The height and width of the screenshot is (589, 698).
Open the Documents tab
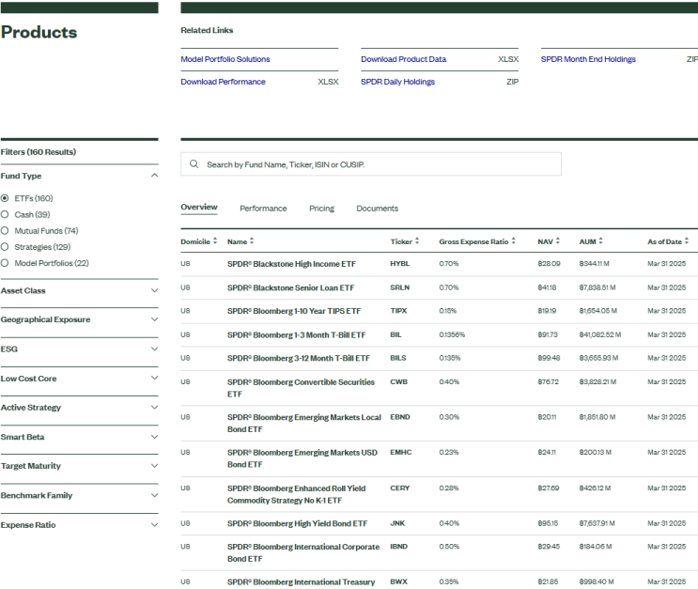click(377, 209)
